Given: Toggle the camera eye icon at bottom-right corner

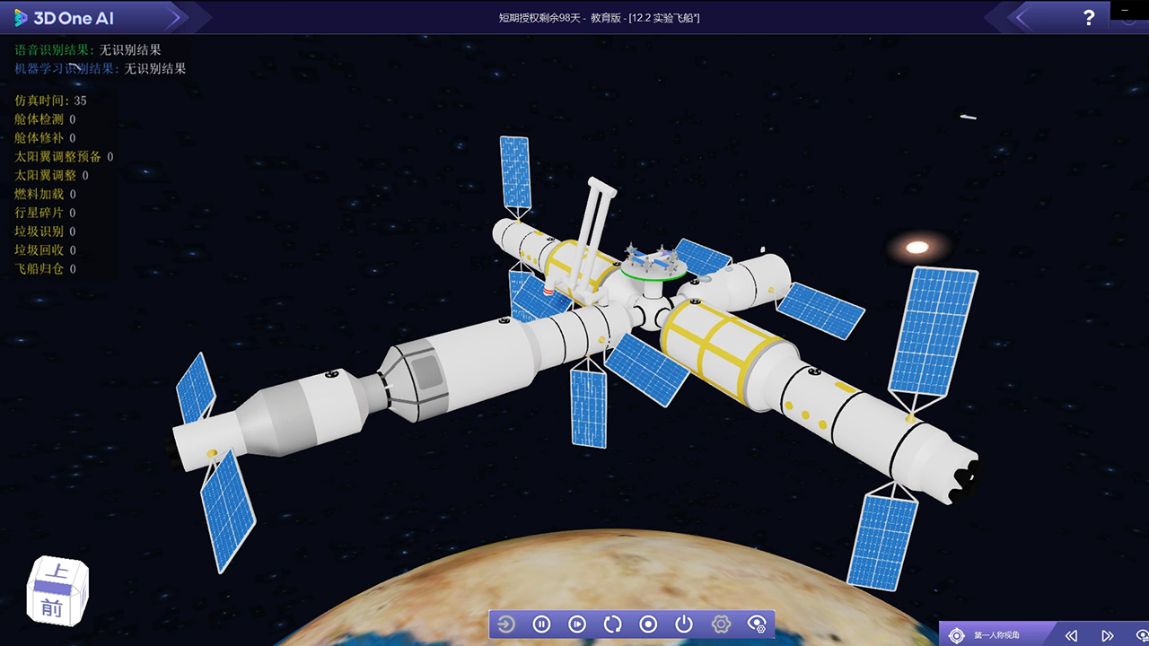Looking at the screenshot, I should (1140, 635).
